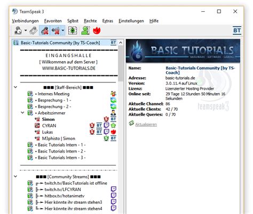Click the green refresh icon beside Aktualisieren
Screen dimensions: 253x214
tap(131, 124)
